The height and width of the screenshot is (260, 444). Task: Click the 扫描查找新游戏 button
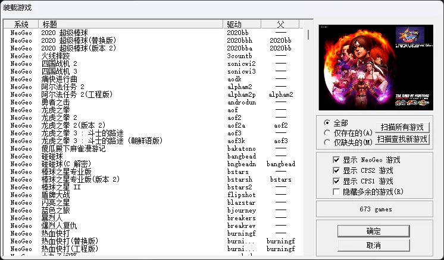pos(402,139)
